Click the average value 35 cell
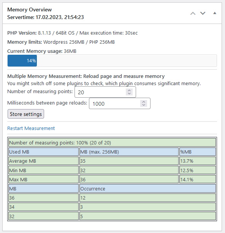This screenshot has width=225, height=233. point(129,161)
